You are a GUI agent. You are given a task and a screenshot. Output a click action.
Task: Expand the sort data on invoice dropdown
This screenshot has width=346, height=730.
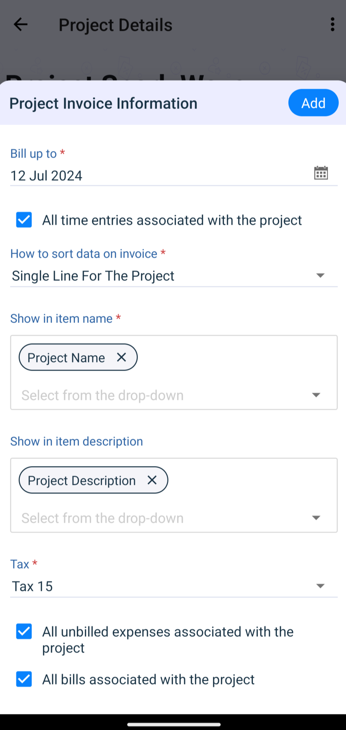click(x=320, y=276)
